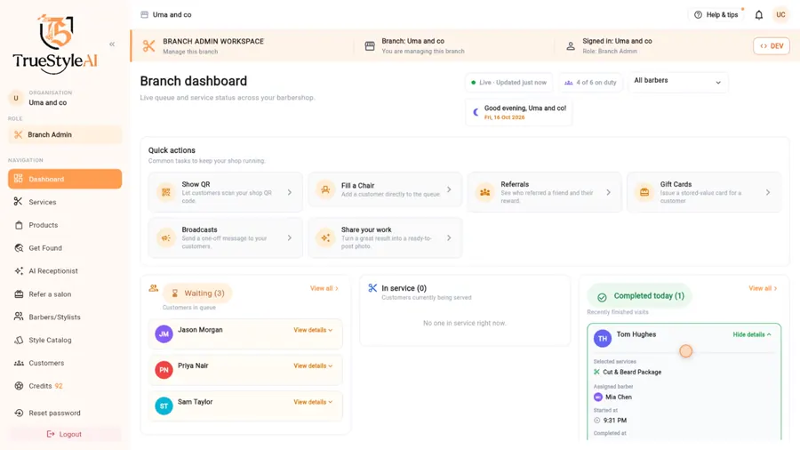Click the Uma and co organisation entry
800x450 pixels.
coord(65,98)
